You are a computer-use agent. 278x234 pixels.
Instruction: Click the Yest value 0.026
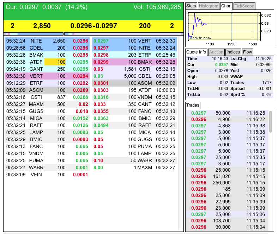[266, 71]
